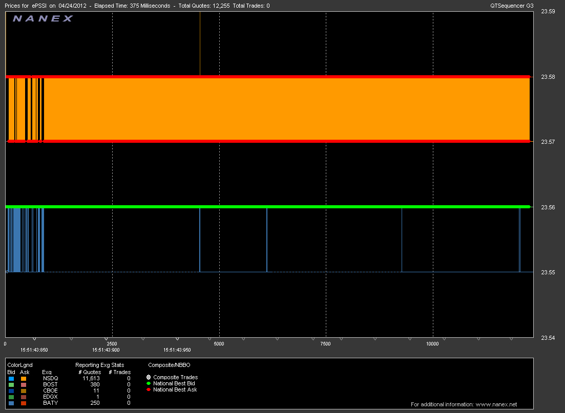Click the QTSequencer G3 title label
Viewport: 565px width, 413px height.
[x=512, y=6]
